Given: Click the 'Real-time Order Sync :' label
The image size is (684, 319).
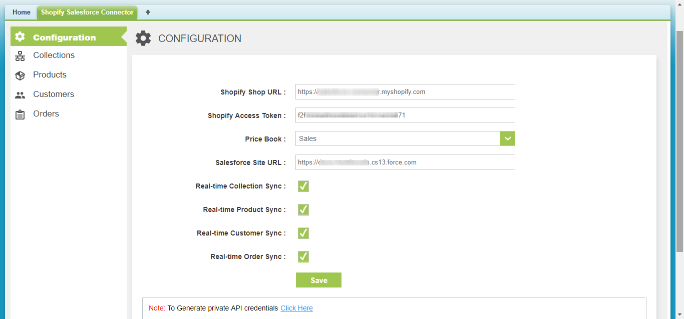Looking at the screenshot, I should click(248, 256).
